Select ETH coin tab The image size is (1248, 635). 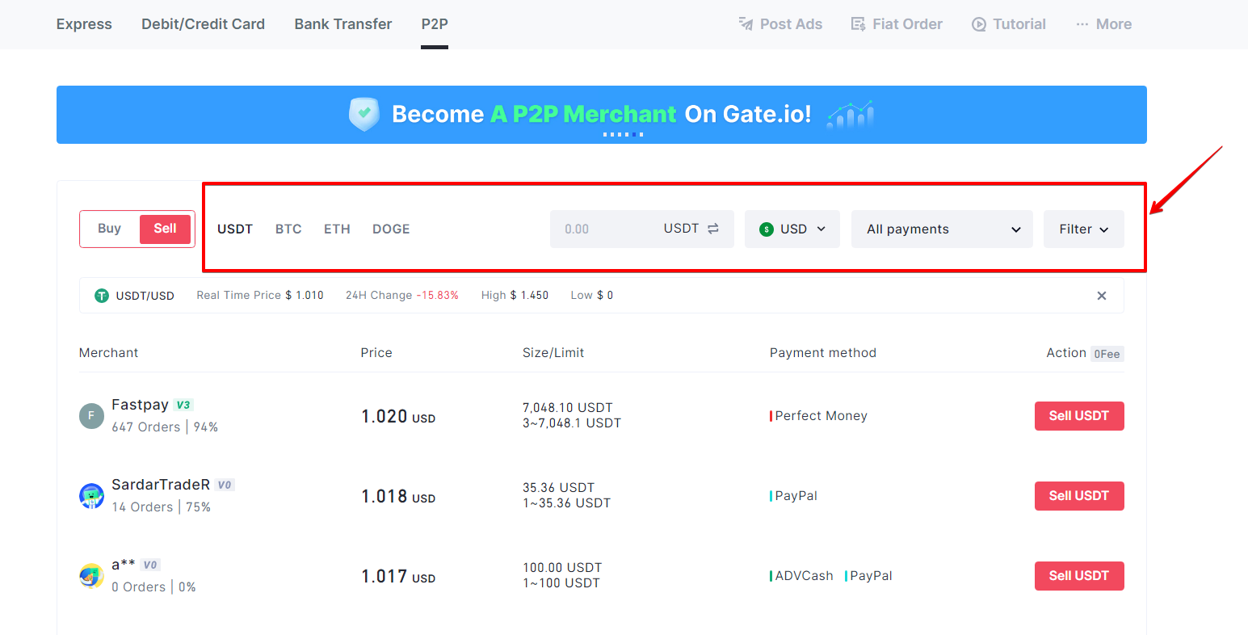(x=337, y=229)
